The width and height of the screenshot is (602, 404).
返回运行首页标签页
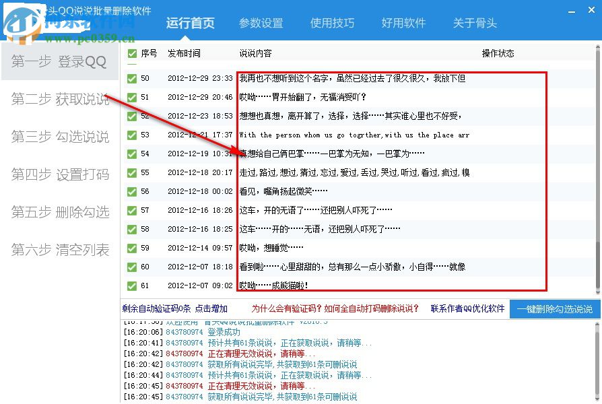[191, 23]
